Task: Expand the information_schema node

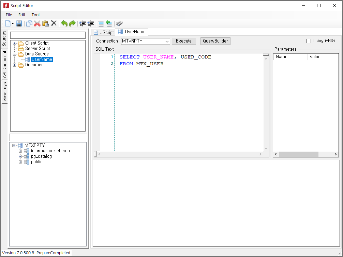Action: pyautogui.click(x=20, y=151)
